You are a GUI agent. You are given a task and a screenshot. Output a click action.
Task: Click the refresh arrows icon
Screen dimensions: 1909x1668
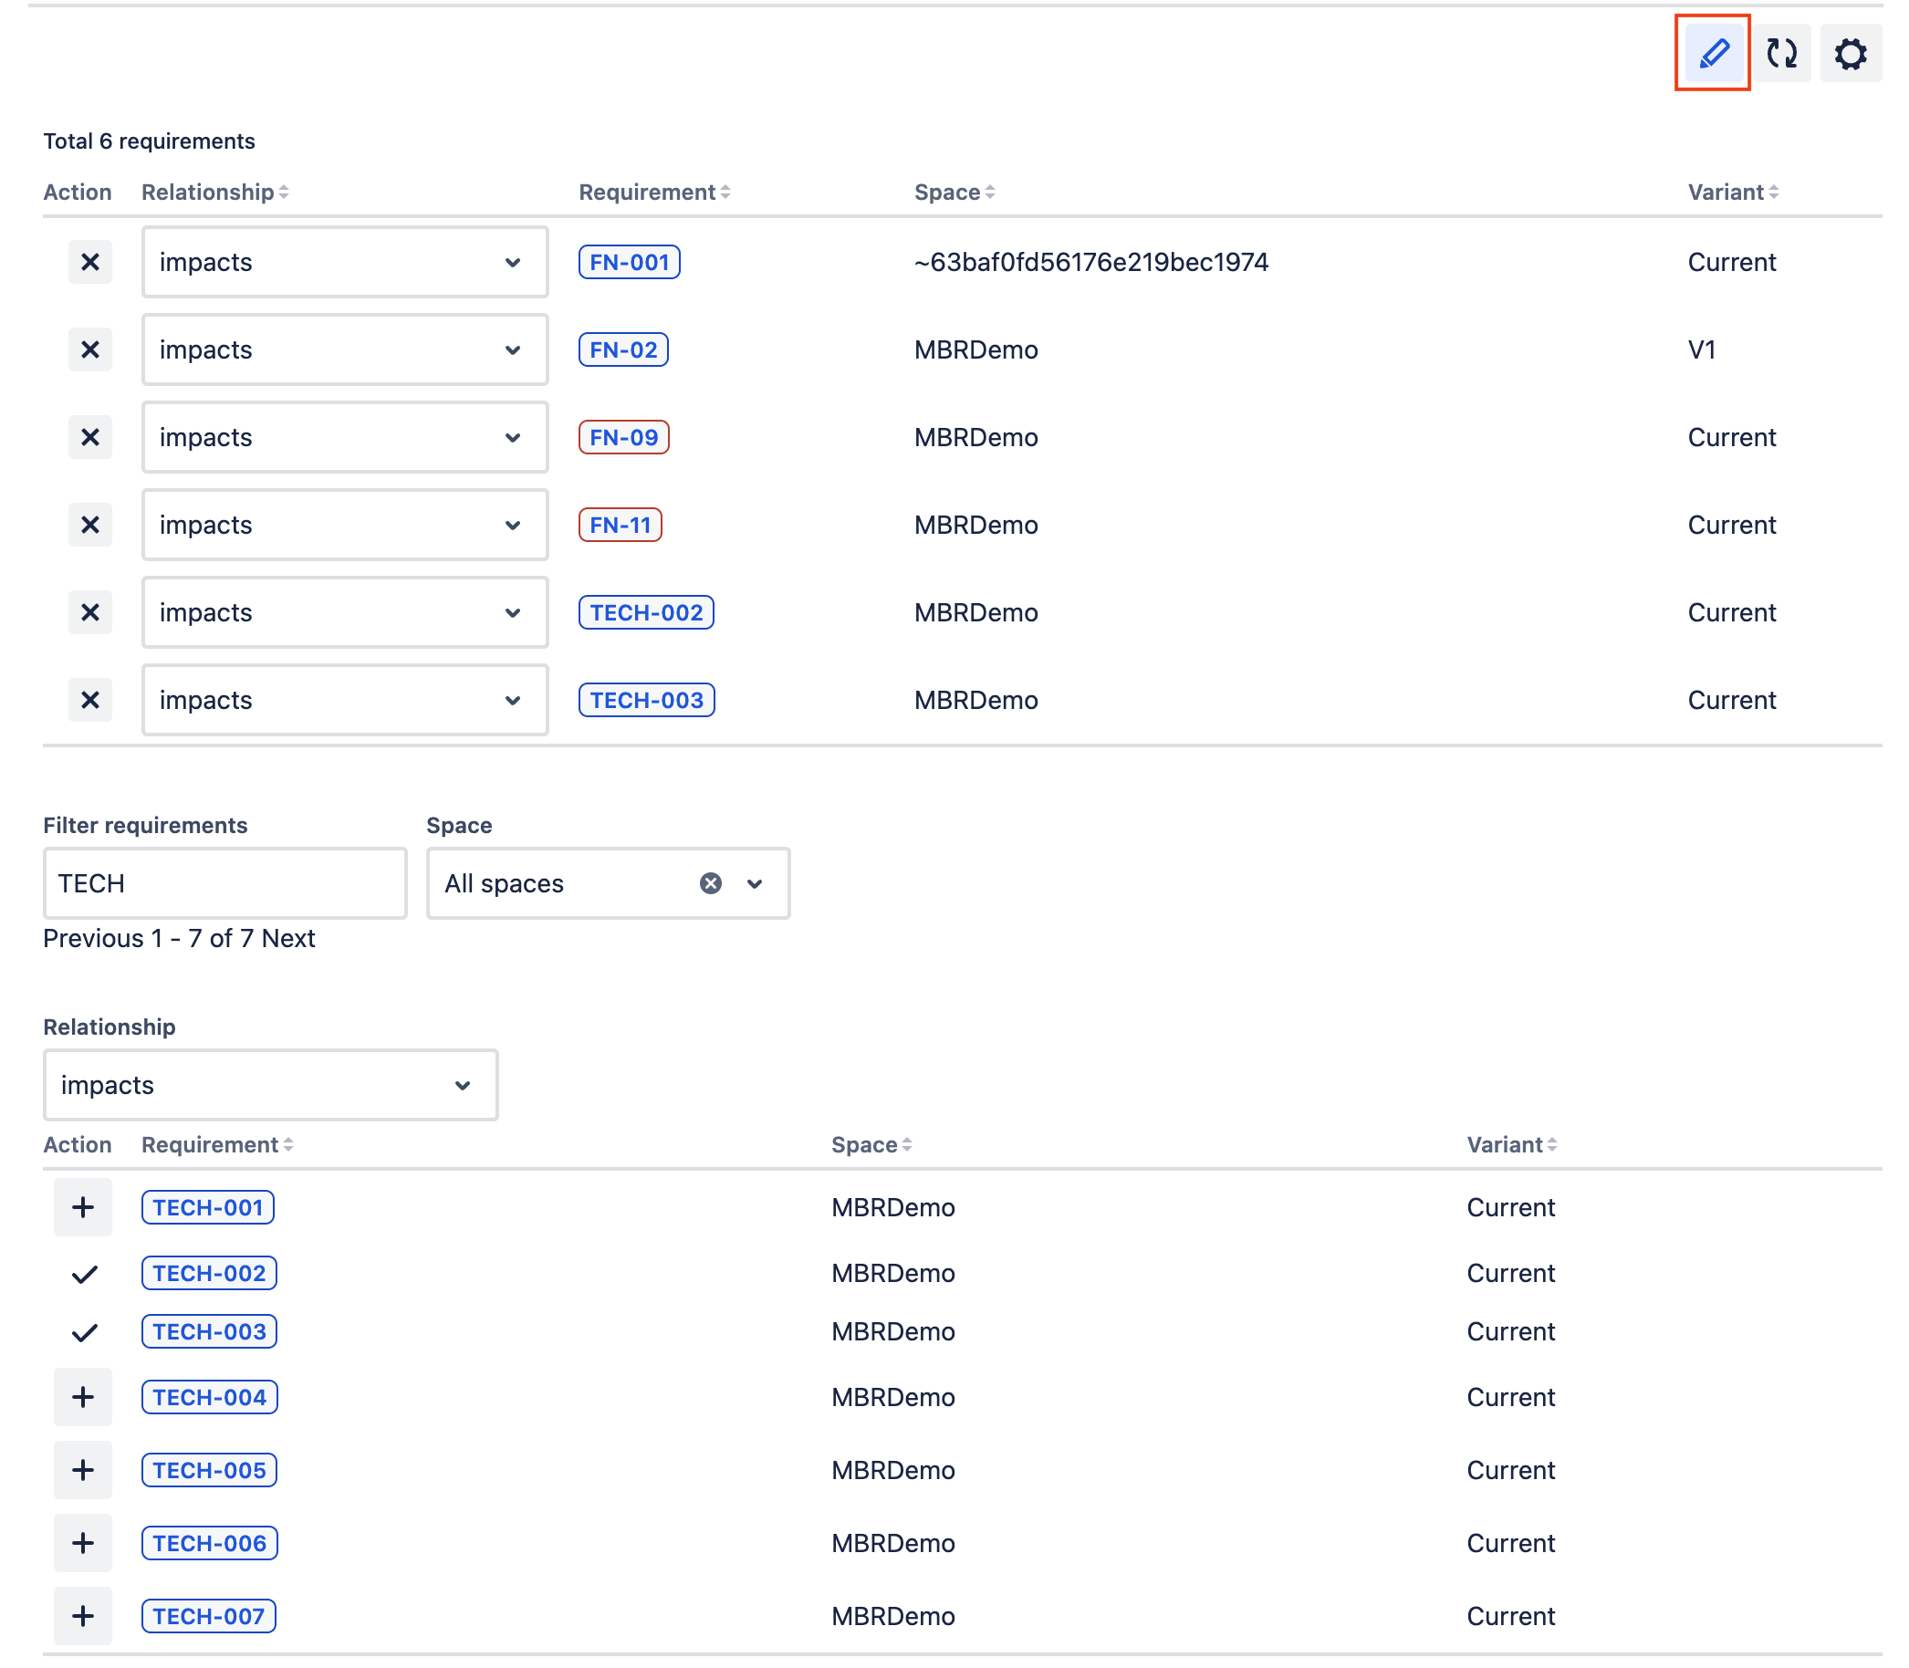(1781, 53)
